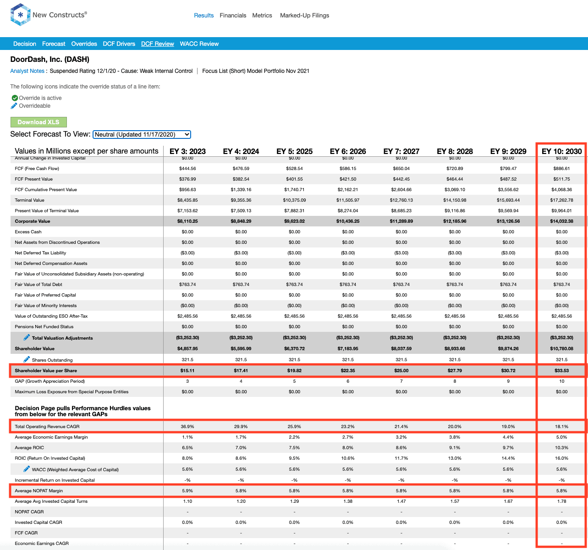Click pencil icon beside Shares Outstanding
This screenshot has width=588, height=550.
pos(27,360)
